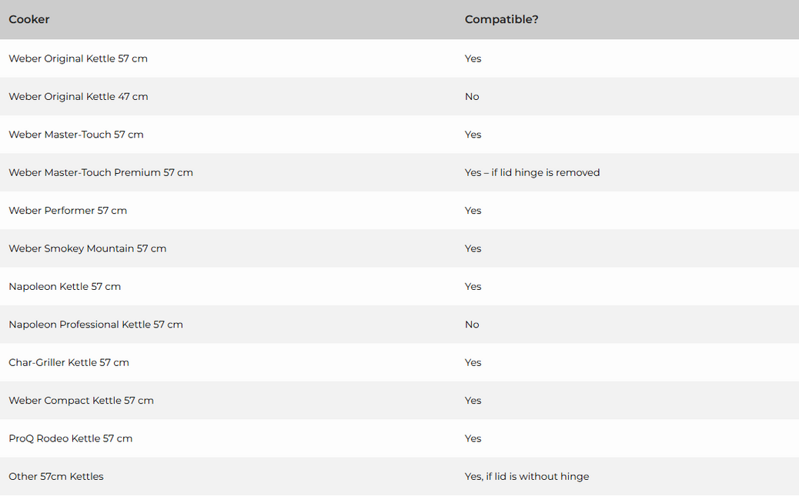Click "No" for Weber Original Kettle 47 cm
This screenshot has height=496, width=799.
pyautogui.click(x=472, y=97)
